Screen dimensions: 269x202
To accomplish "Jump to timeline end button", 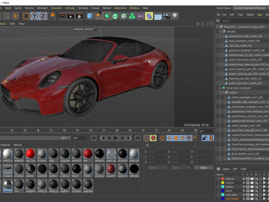I will coord(138,138).
